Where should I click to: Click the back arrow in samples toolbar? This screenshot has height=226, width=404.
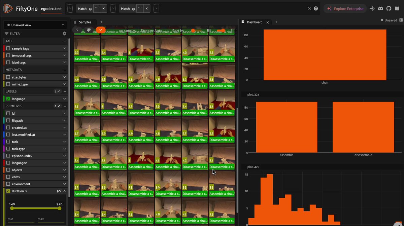coord(77,30)
